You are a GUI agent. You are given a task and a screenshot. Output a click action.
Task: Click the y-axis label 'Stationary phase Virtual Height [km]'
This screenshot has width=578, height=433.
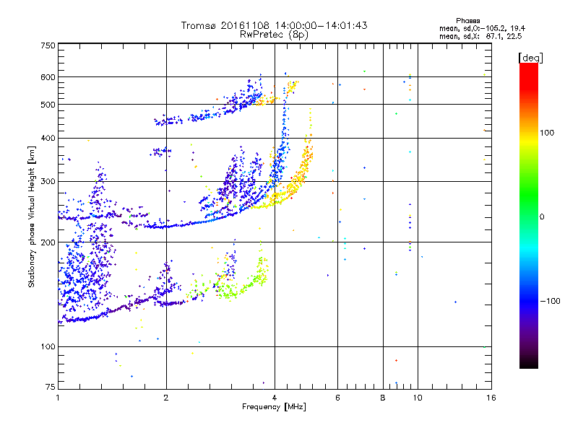[x=31, y=217]
